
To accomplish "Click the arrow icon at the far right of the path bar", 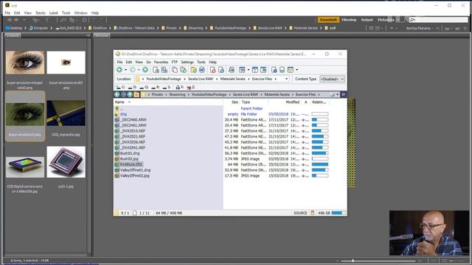I will 344,94.
